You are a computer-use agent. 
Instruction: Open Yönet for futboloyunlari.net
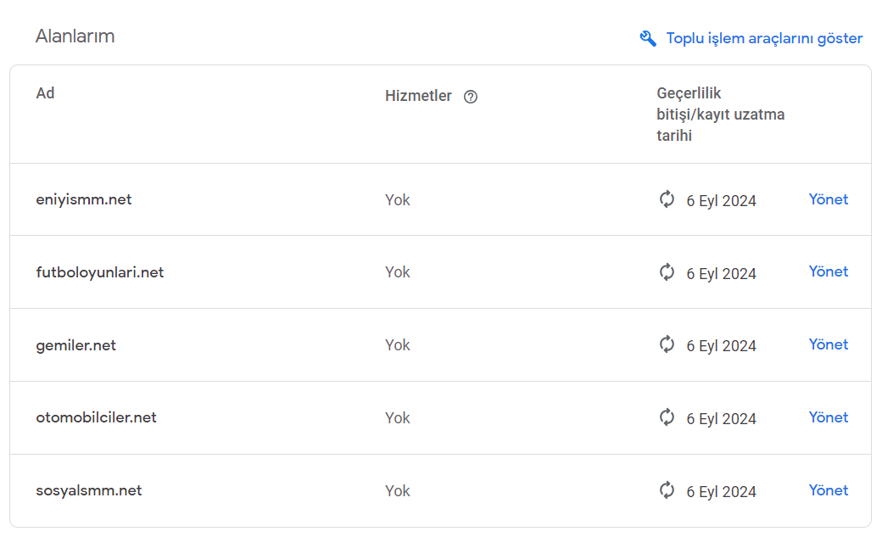tap(828, 271)
